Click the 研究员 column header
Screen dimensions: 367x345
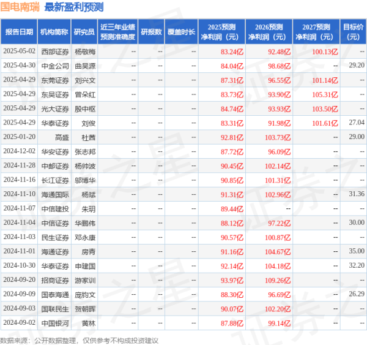coord(84,32)
